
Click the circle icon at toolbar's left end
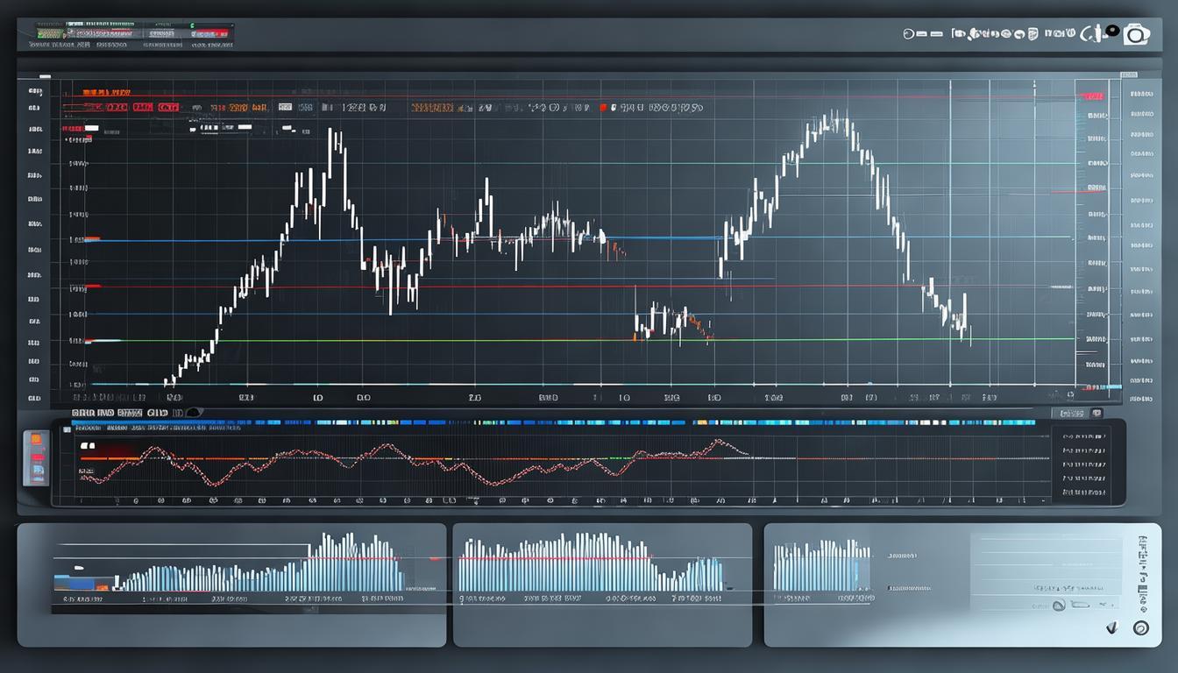(908, 34)
